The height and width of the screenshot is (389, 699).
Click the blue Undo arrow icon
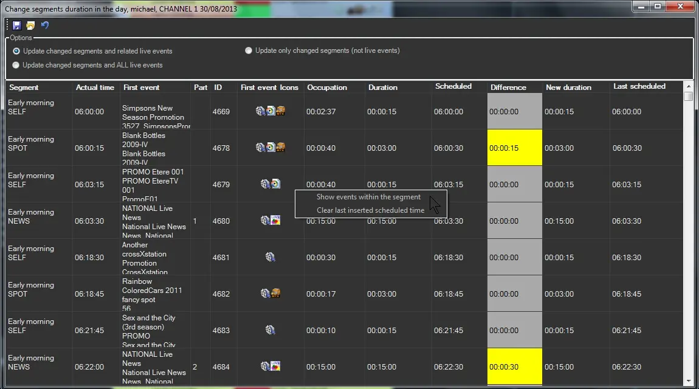44,26
